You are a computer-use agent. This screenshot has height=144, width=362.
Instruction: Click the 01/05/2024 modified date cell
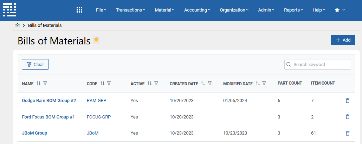(235, 101)
